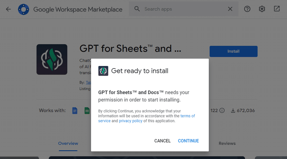
Task: Clear the search field with the X icon
Action: [x=230, y=9]
